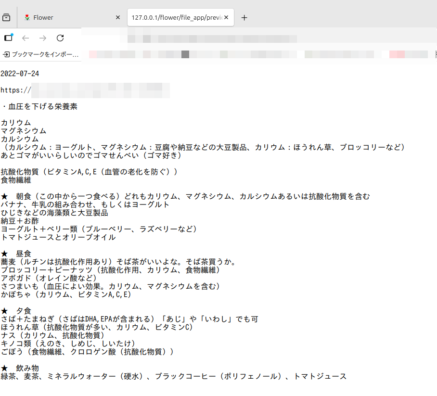Click the date 2022-07-24 text
The width and height of the screenshot is (437, 396).
pos(20,74)
